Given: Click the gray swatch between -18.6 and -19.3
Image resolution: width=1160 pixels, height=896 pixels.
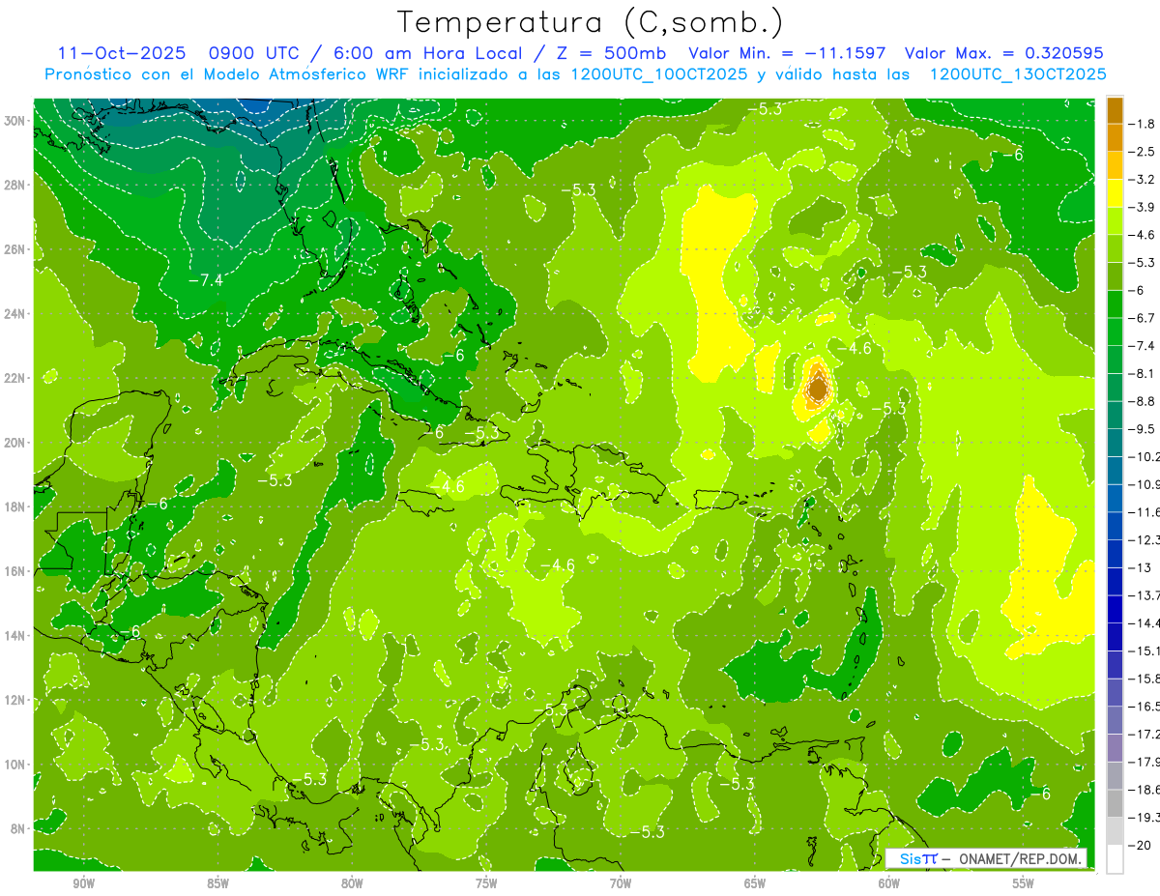Looking at the screenshot, I should click(1115, 803).
